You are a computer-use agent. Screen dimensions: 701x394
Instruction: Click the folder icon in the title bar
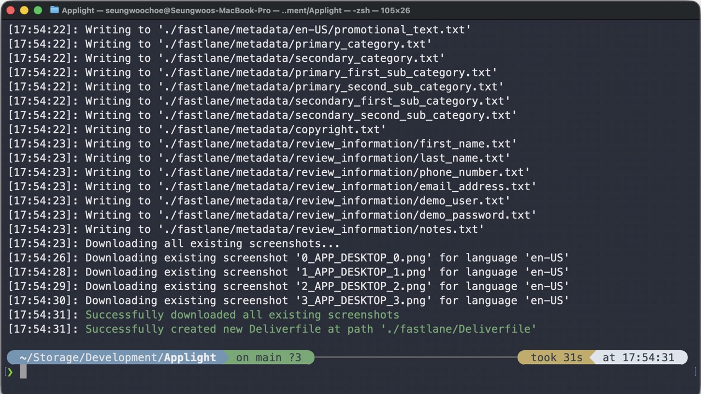click(54, 10)
